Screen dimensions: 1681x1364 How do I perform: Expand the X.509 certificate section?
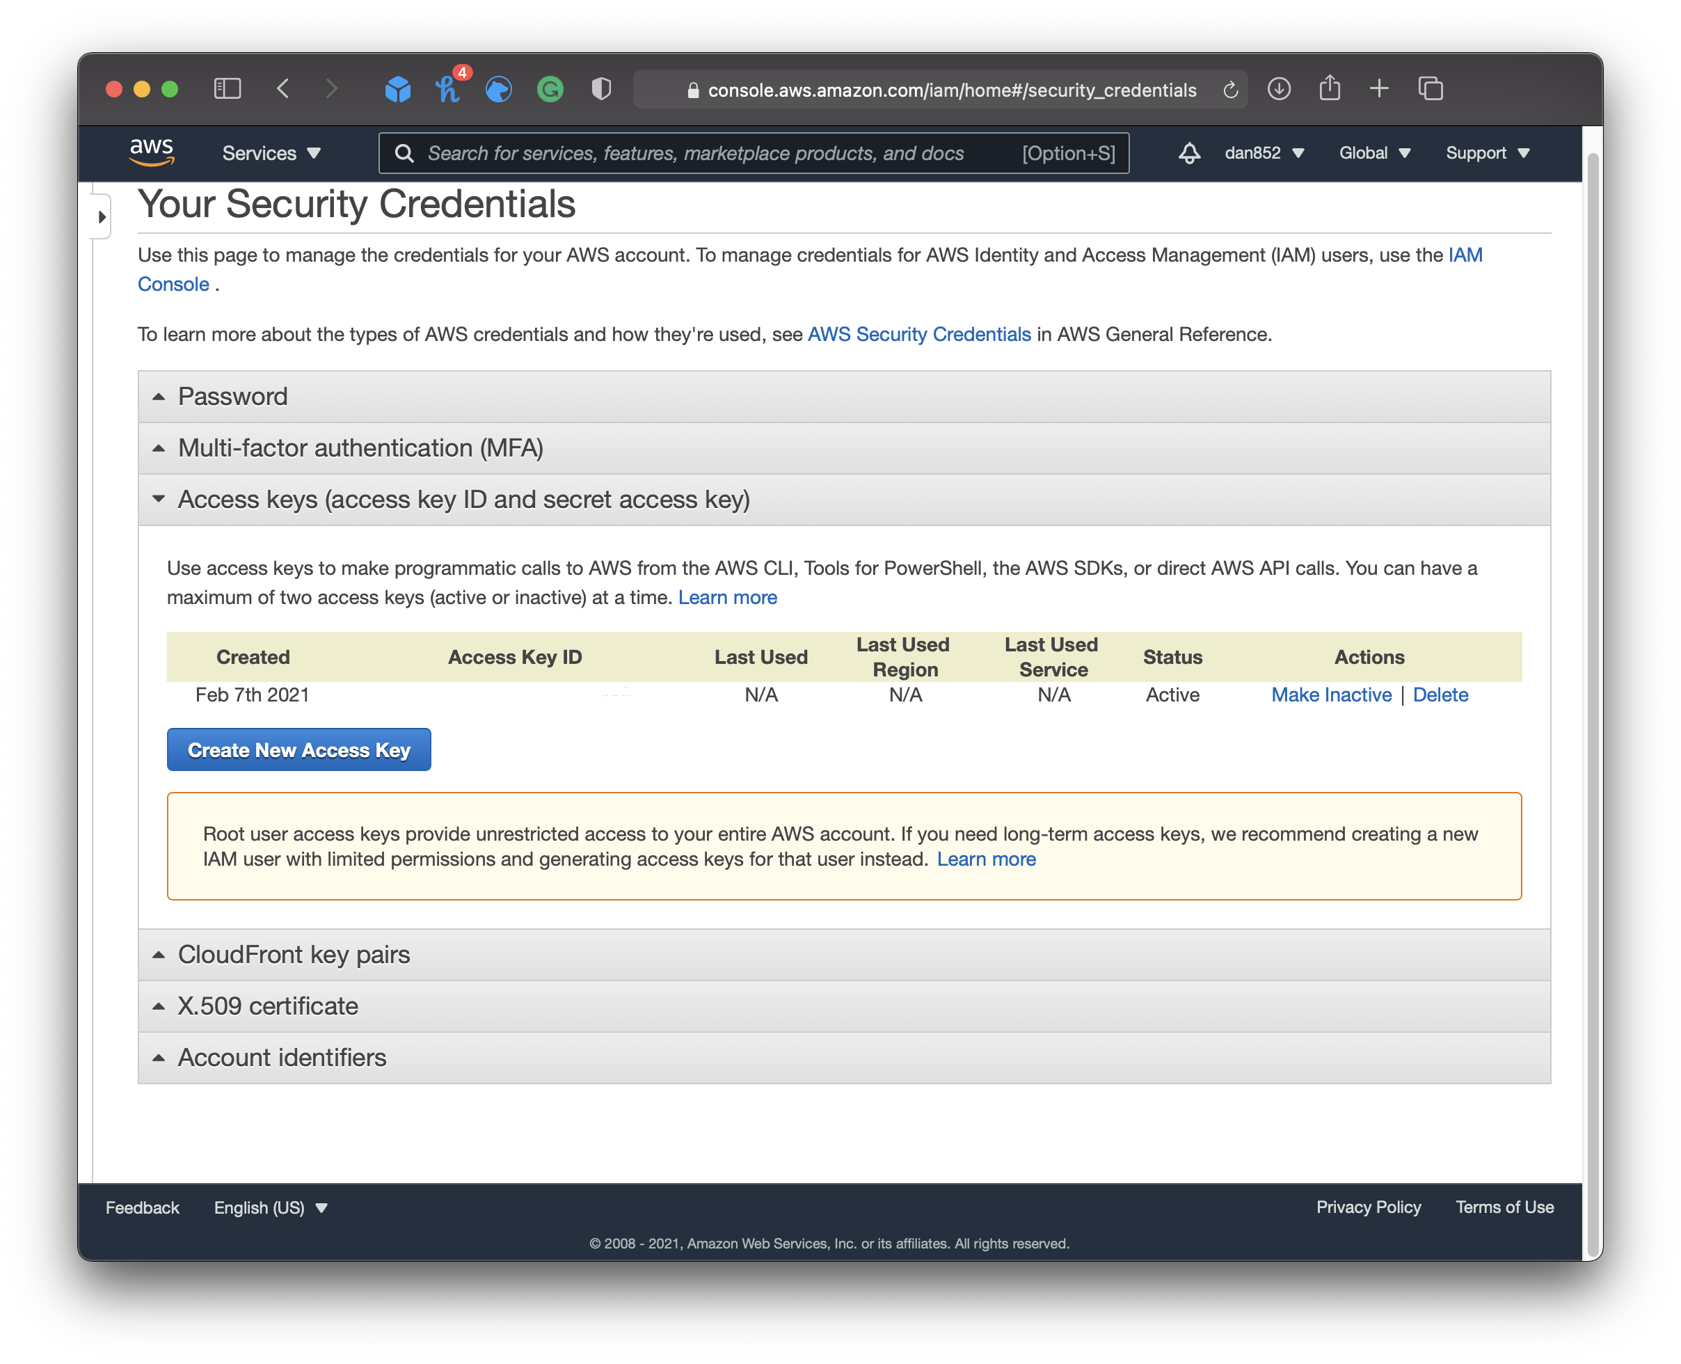coord(844,1006)
